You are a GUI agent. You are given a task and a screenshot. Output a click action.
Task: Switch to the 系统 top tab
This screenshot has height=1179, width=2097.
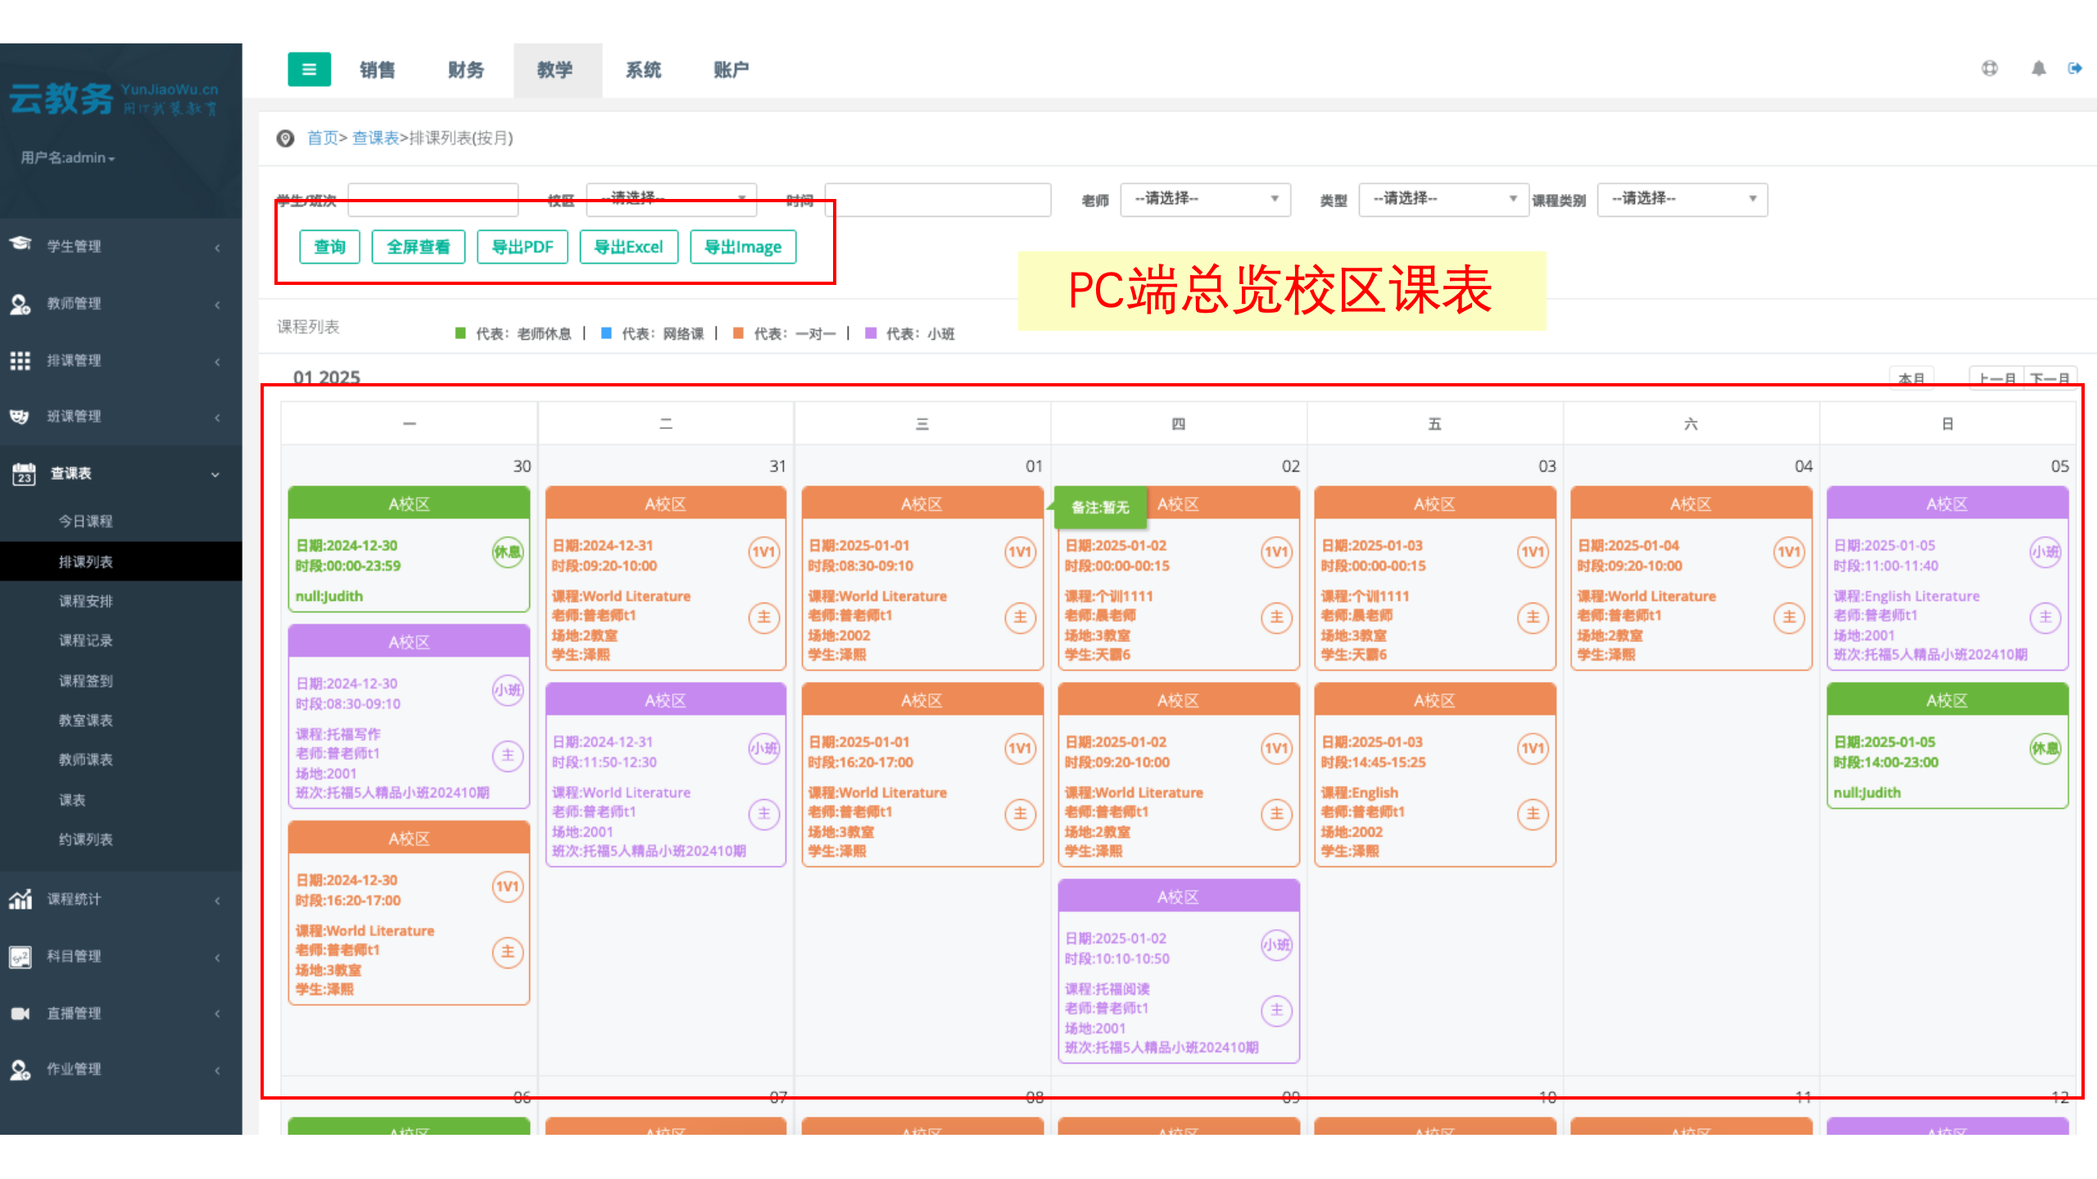(644, 70)
